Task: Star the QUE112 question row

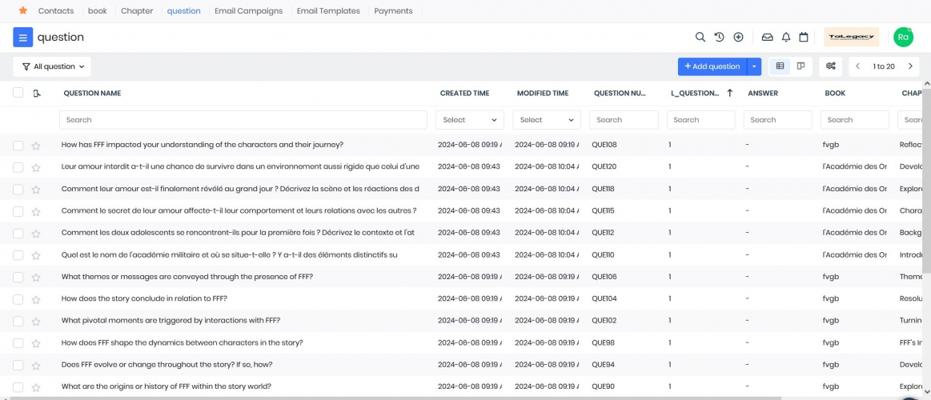Action: click(x=36, y=234)
